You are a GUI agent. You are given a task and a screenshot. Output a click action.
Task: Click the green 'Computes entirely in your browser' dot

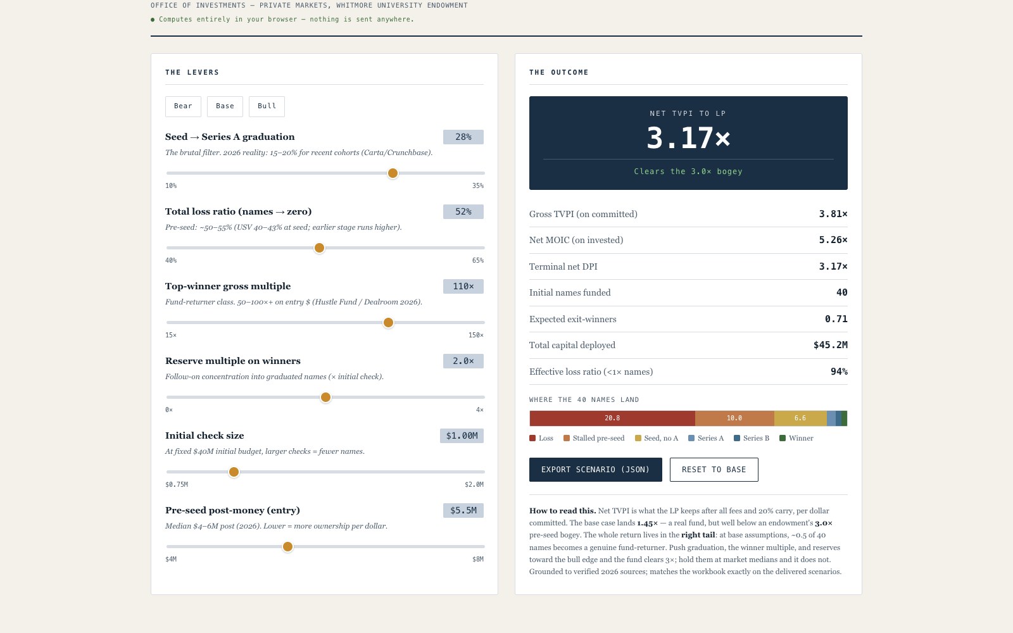point(153,20)
